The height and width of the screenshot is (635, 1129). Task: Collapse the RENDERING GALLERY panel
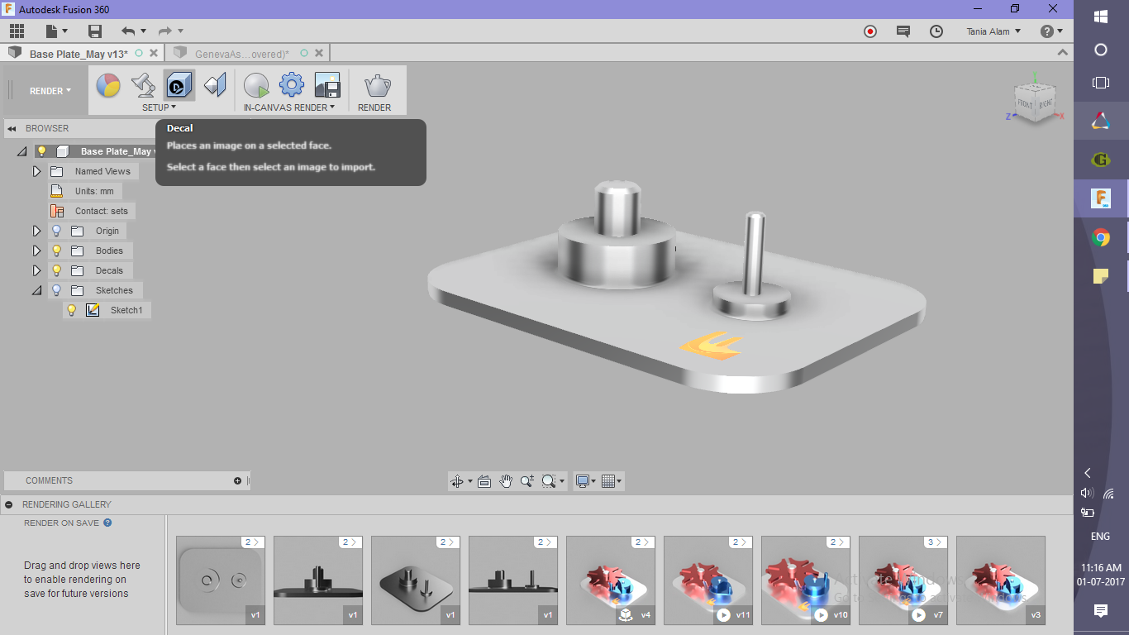click(8, 505)
